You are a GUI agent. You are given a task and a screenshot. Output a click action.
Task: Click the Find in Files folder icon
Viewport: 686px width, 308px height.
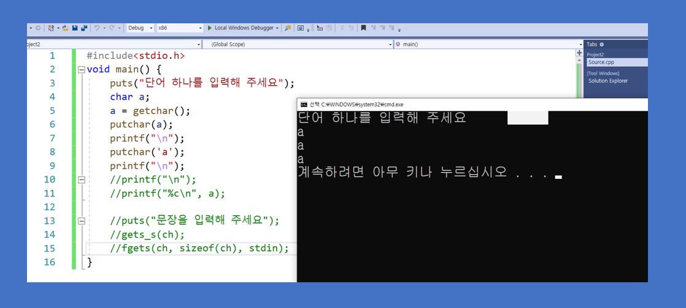tap(288, 28)
